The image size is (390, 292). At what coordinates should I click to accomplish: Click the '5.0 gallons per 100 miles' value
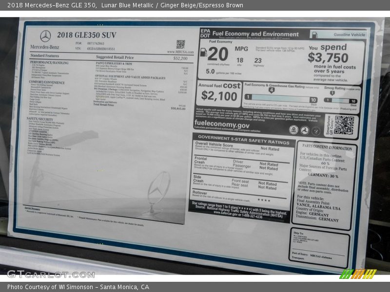click(223, 72)
